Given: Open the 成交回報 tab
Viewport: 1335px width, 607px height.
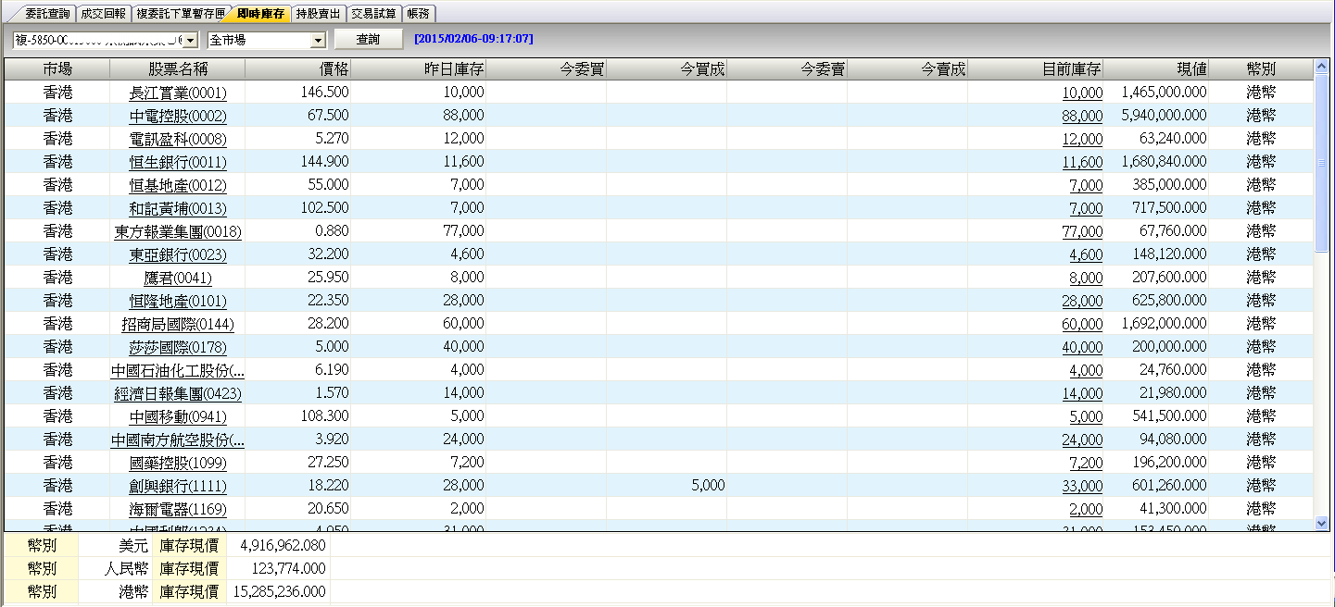Looking at the screenshot, I should click(x=104, y=14).
